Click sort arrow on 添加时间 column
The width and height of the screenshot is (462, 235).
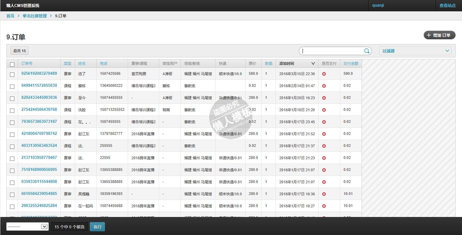pos(313,63)
